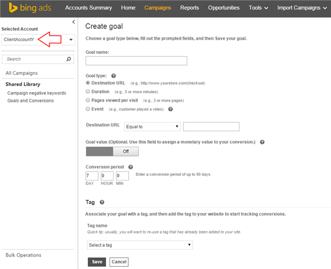
Task: Open the Goal value help icon
Action: 262,142
